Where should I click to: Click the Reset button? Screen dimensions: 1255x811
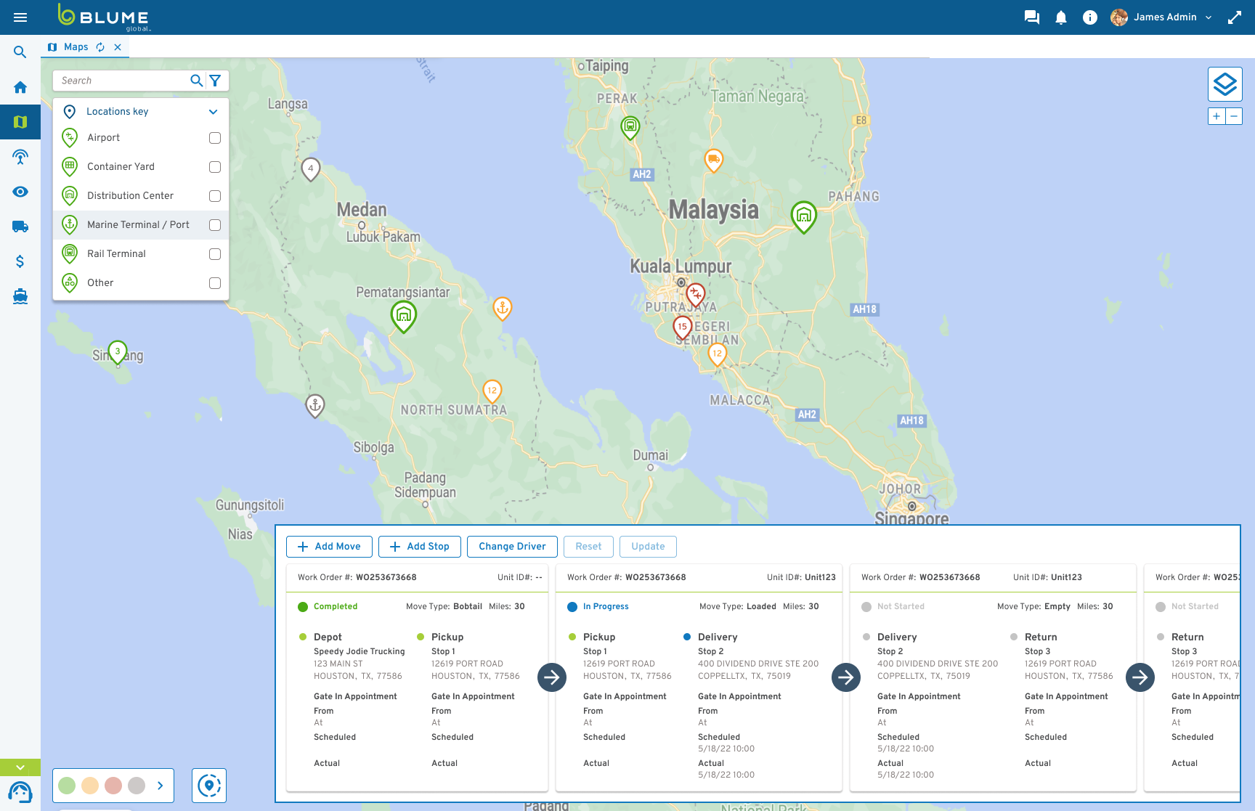588,547
